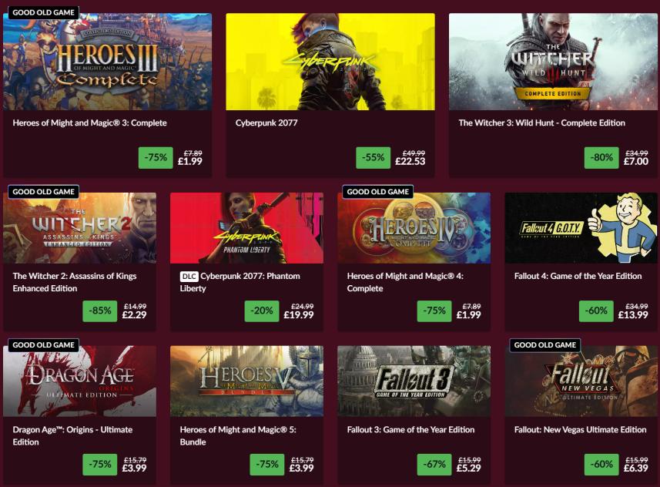
Task: Click the -67% discount tag on Fallout 3
Action: (x=434, y=464)
